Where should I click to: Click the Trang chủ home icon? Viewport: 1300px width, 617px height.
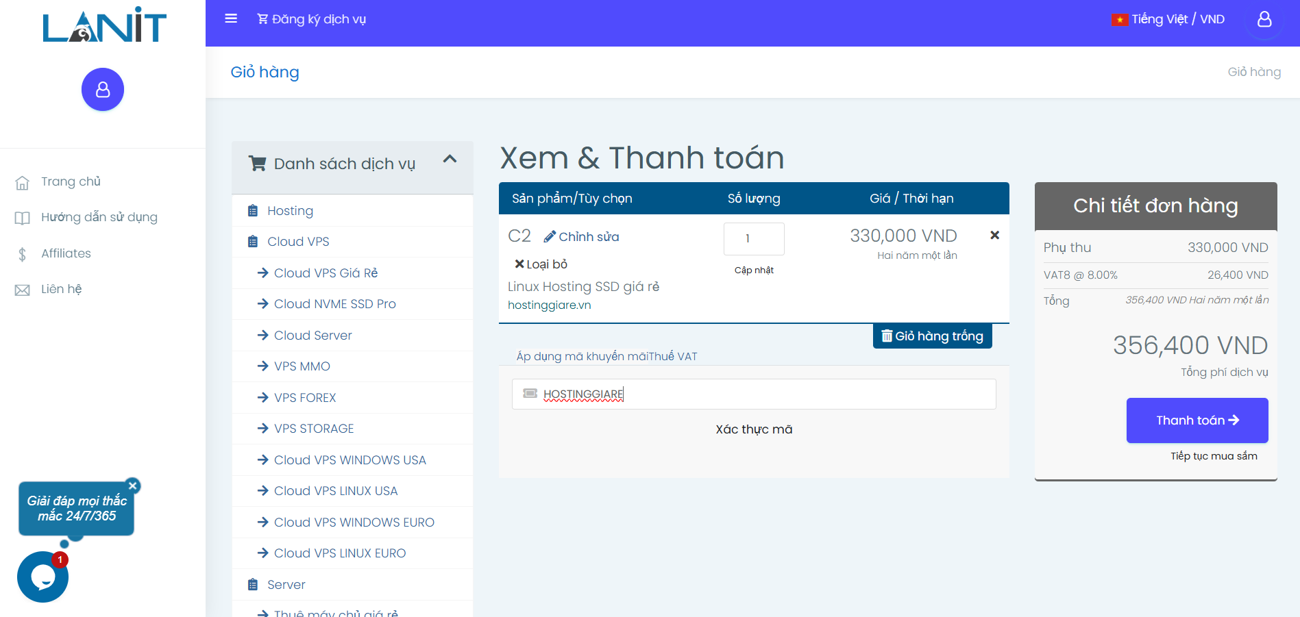23,182
